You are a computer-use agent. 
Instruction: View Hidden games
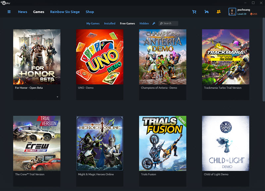144,24
